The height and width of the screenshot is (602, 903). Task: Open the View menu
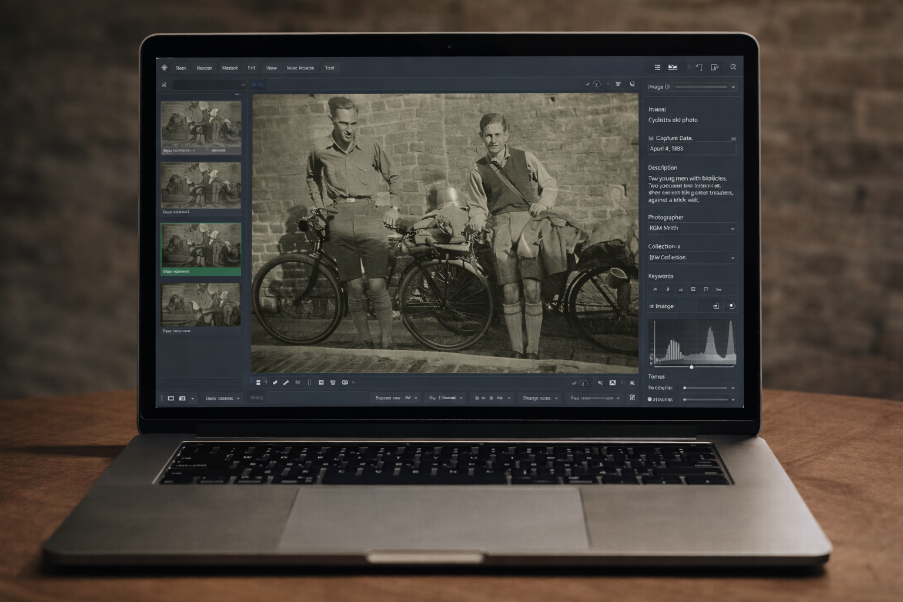point(271,68)
